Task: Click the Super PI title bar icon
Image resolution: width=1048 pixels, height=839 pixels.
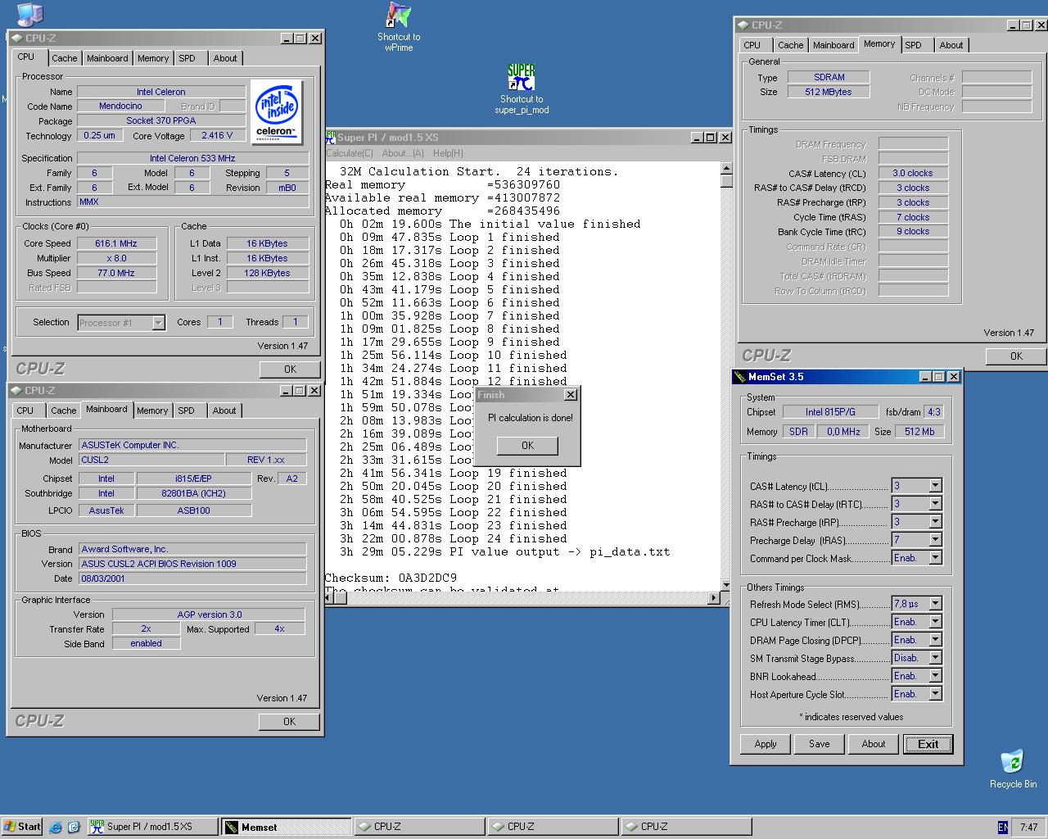Action: tap(331, 137)
